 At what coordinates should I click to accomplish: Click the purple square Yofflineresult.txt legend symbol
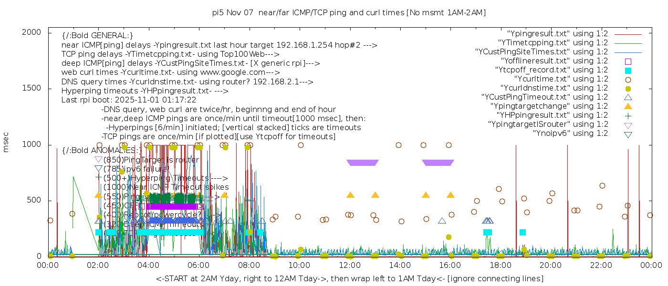click(x=628, y=61)
